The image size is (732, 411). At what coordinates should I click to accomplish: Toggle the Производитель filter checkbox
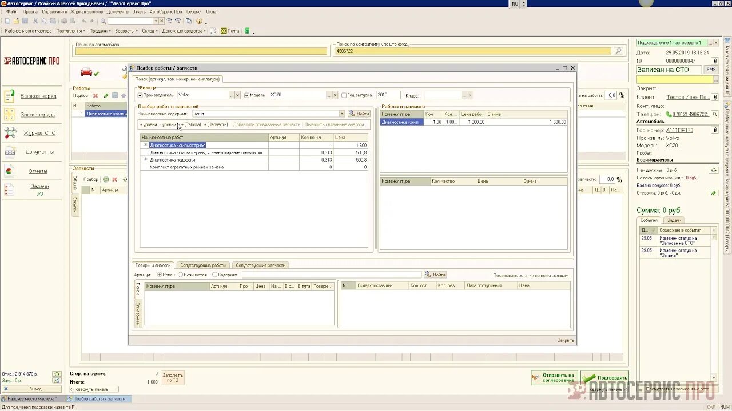coord(140,95)
